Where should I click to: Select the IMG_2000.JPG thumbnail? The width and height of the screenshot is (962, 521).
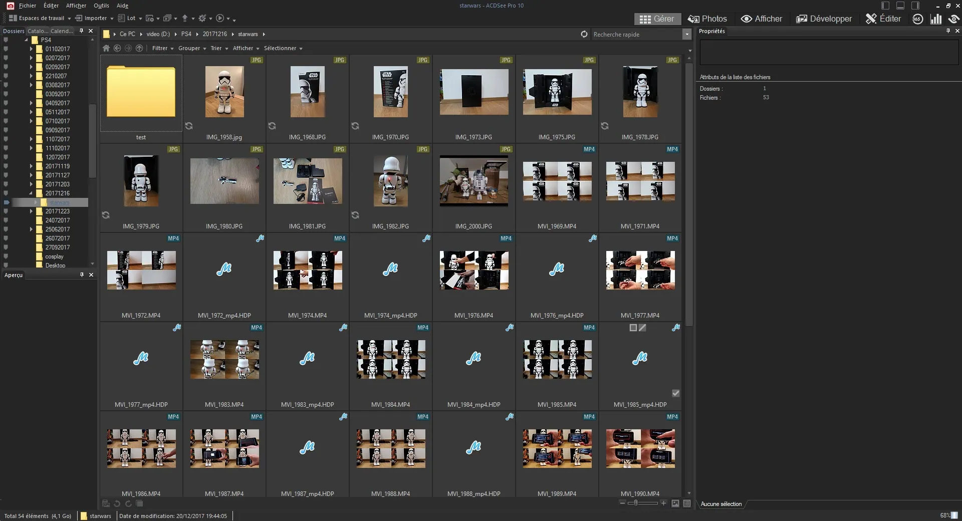pyautogui.click(x=473, y=181)
